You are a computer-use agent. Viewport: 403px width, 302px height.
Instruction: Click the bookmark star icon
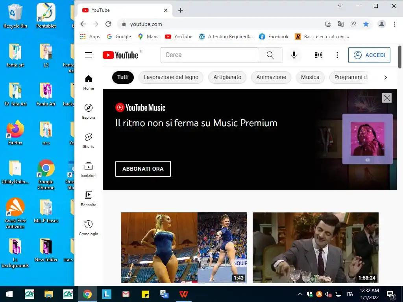point(366,24)
